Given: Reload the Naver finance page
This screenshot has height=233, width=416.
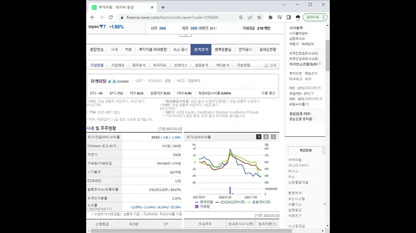Looking at the screenshot, I should 110,17.
